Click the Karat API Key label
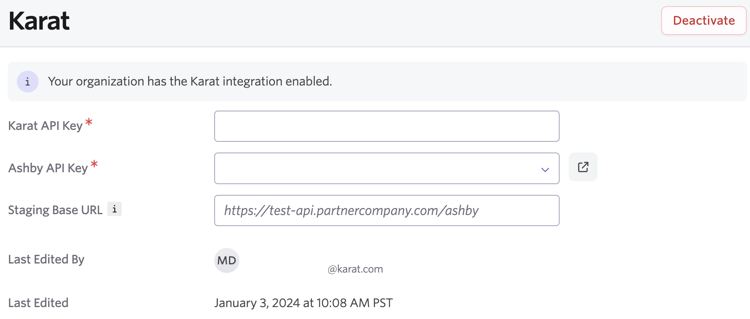Viewport: 750px width, 319px height. coord(45,126)
